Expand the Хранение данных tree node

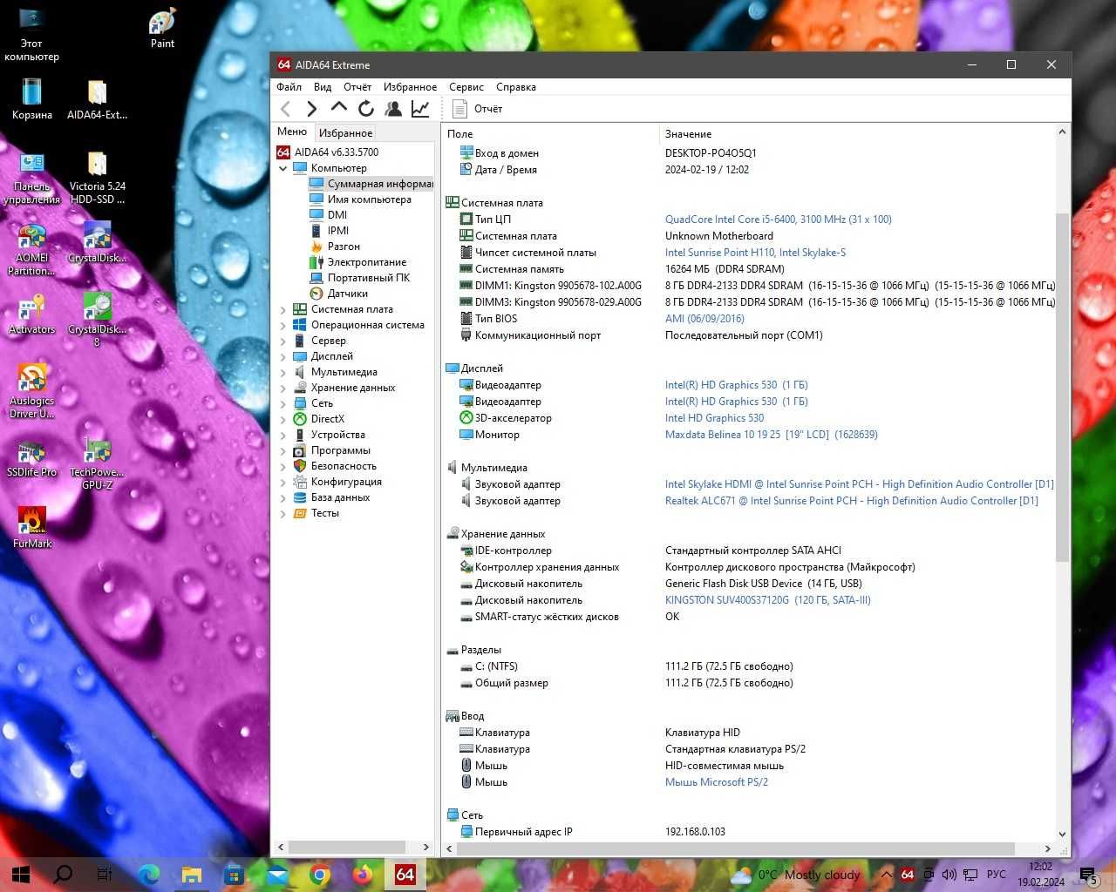point(282,388)
